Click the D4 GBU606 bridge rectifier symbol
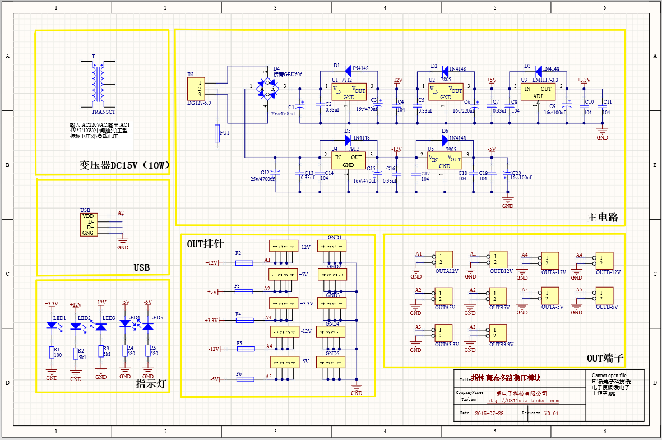The image size is (662, 440). pyautogui.click(x=268, y=89)
